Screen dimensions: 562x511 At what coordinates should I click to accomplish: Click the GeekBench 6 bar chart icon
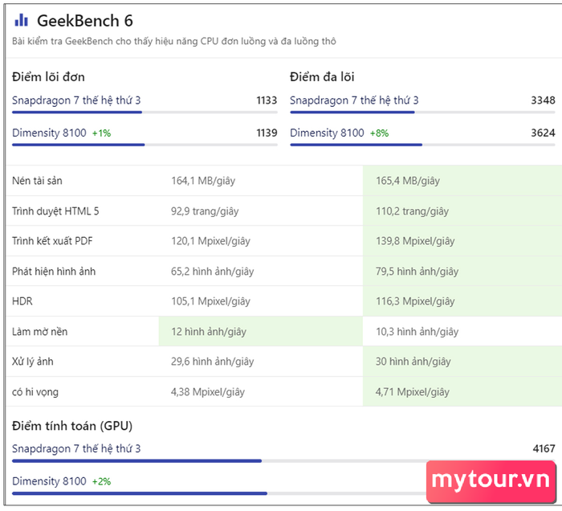point(21,20)
